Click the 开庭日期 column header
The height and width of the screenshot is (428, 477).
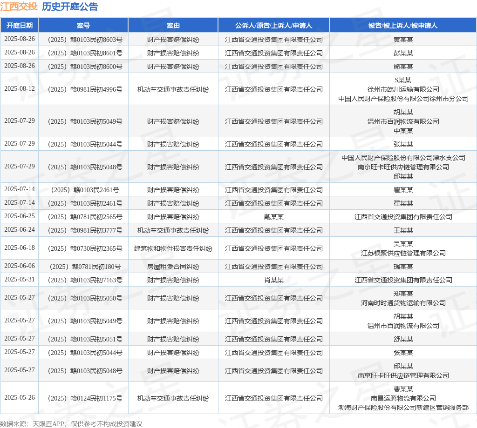20,26
